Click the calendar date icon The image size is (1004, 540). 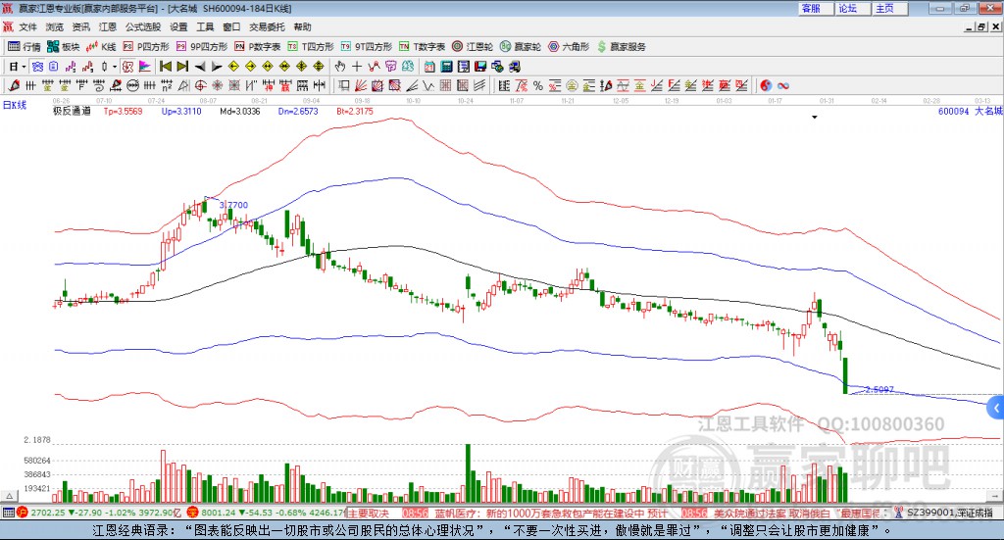tap(429, 66)
